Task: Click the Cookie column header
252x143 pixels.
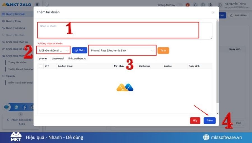Action: (168, 66)
